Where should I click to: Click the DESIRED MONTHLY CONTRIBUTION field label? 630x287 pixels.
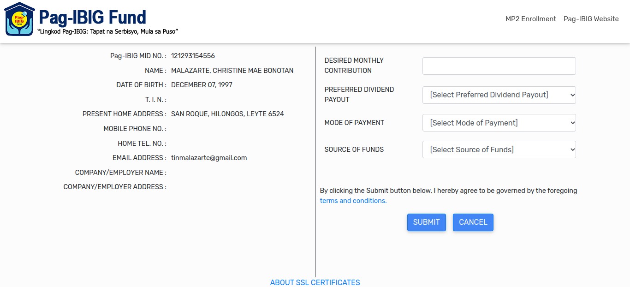click(x=354, y=66)
